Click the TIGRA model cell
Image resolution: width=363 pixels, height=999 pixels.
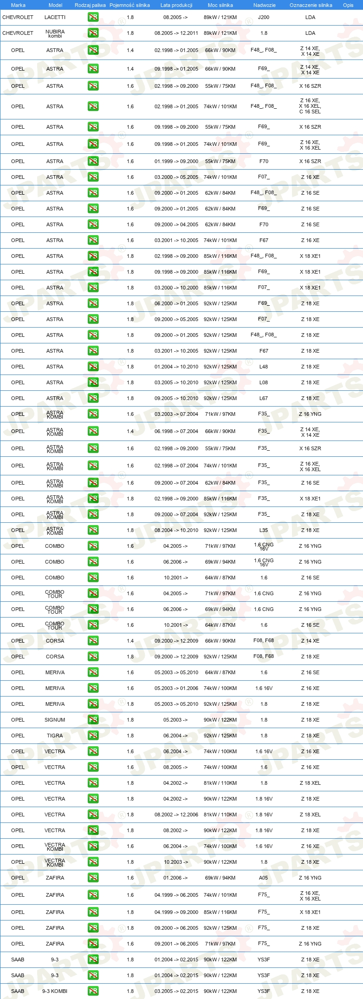[55, 736]
